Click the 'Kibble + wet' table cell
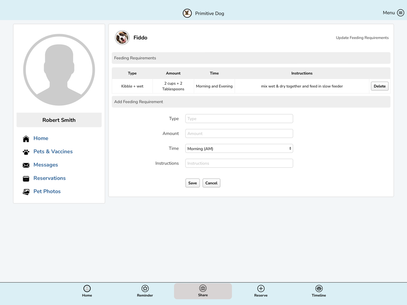407x305 pixels. point(132,86)
